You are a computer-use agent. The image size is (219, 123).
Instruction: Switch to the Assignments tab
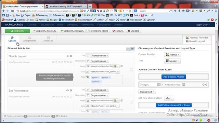30,39
